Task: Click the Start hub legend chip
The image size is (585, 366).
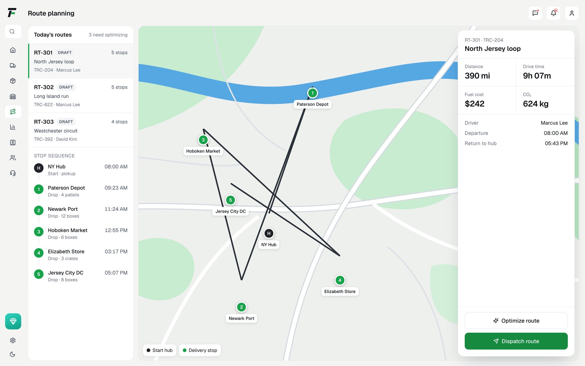Action: pyautogui.click(x=160, y=350)
